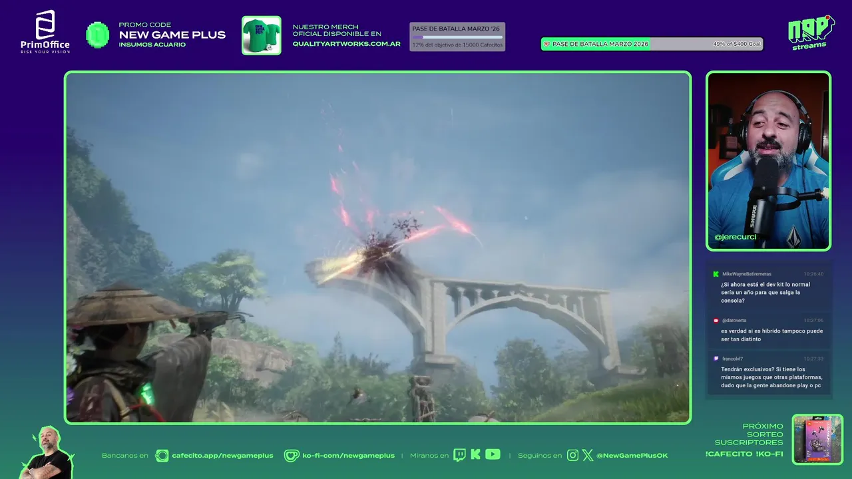
Task: Click the Ko-fi cup icon
Action: pyautogui.click(x=292, y=455)
